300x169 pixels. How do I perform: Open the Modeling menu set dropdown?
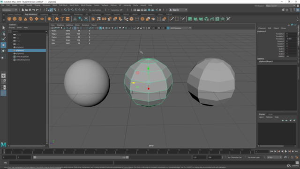tap(9, 10)
